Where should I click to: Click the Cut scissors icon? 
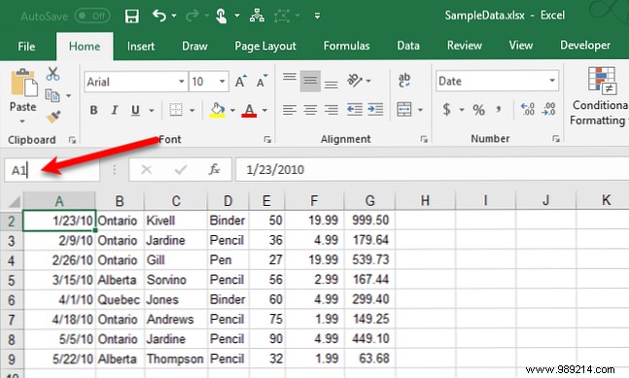[52, 74]
